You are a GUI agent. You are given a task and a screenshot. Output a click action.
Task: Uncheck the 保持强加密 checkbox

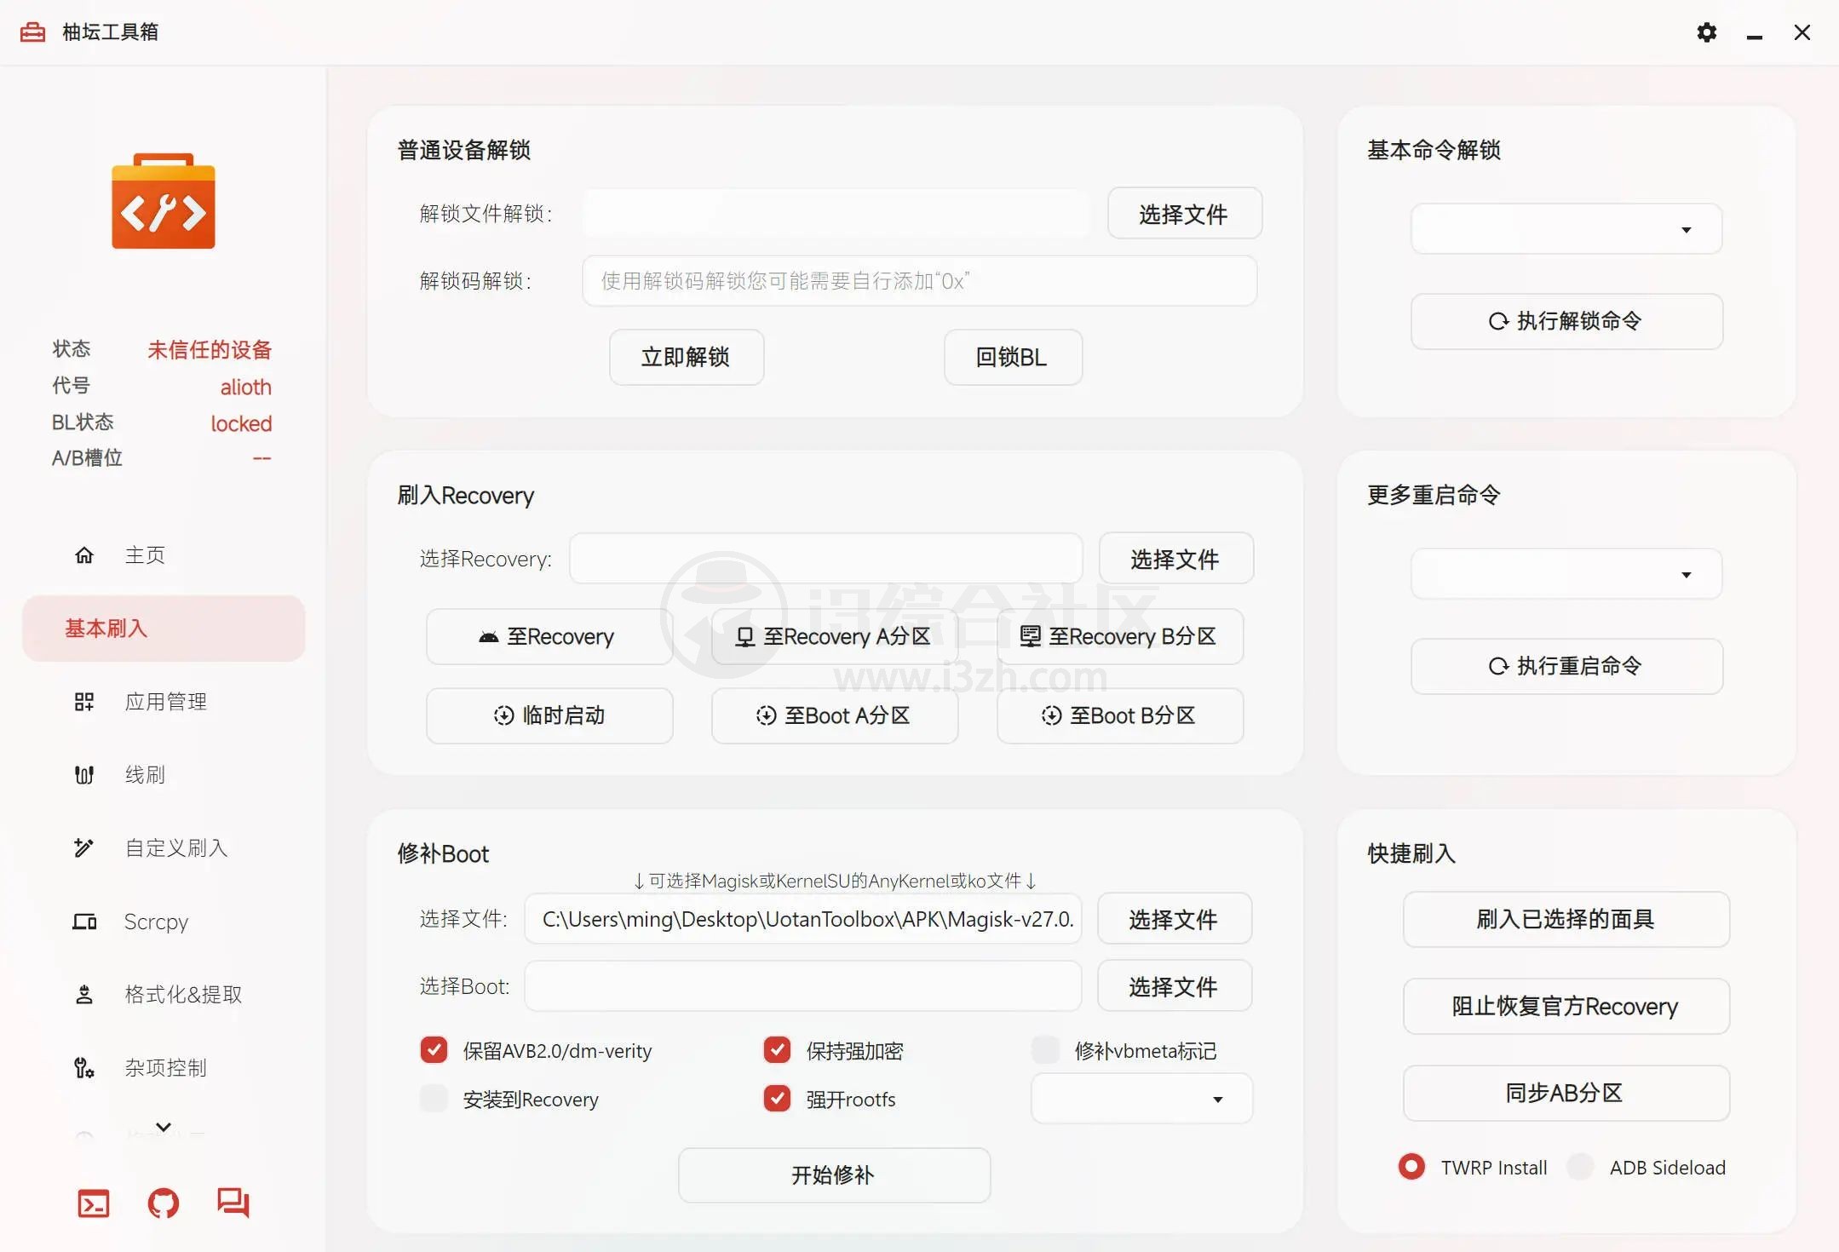[x=778, y=1050]
